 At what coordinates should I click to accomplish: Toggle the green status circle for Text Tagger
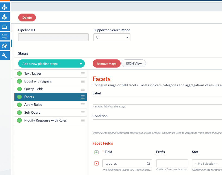19,74
